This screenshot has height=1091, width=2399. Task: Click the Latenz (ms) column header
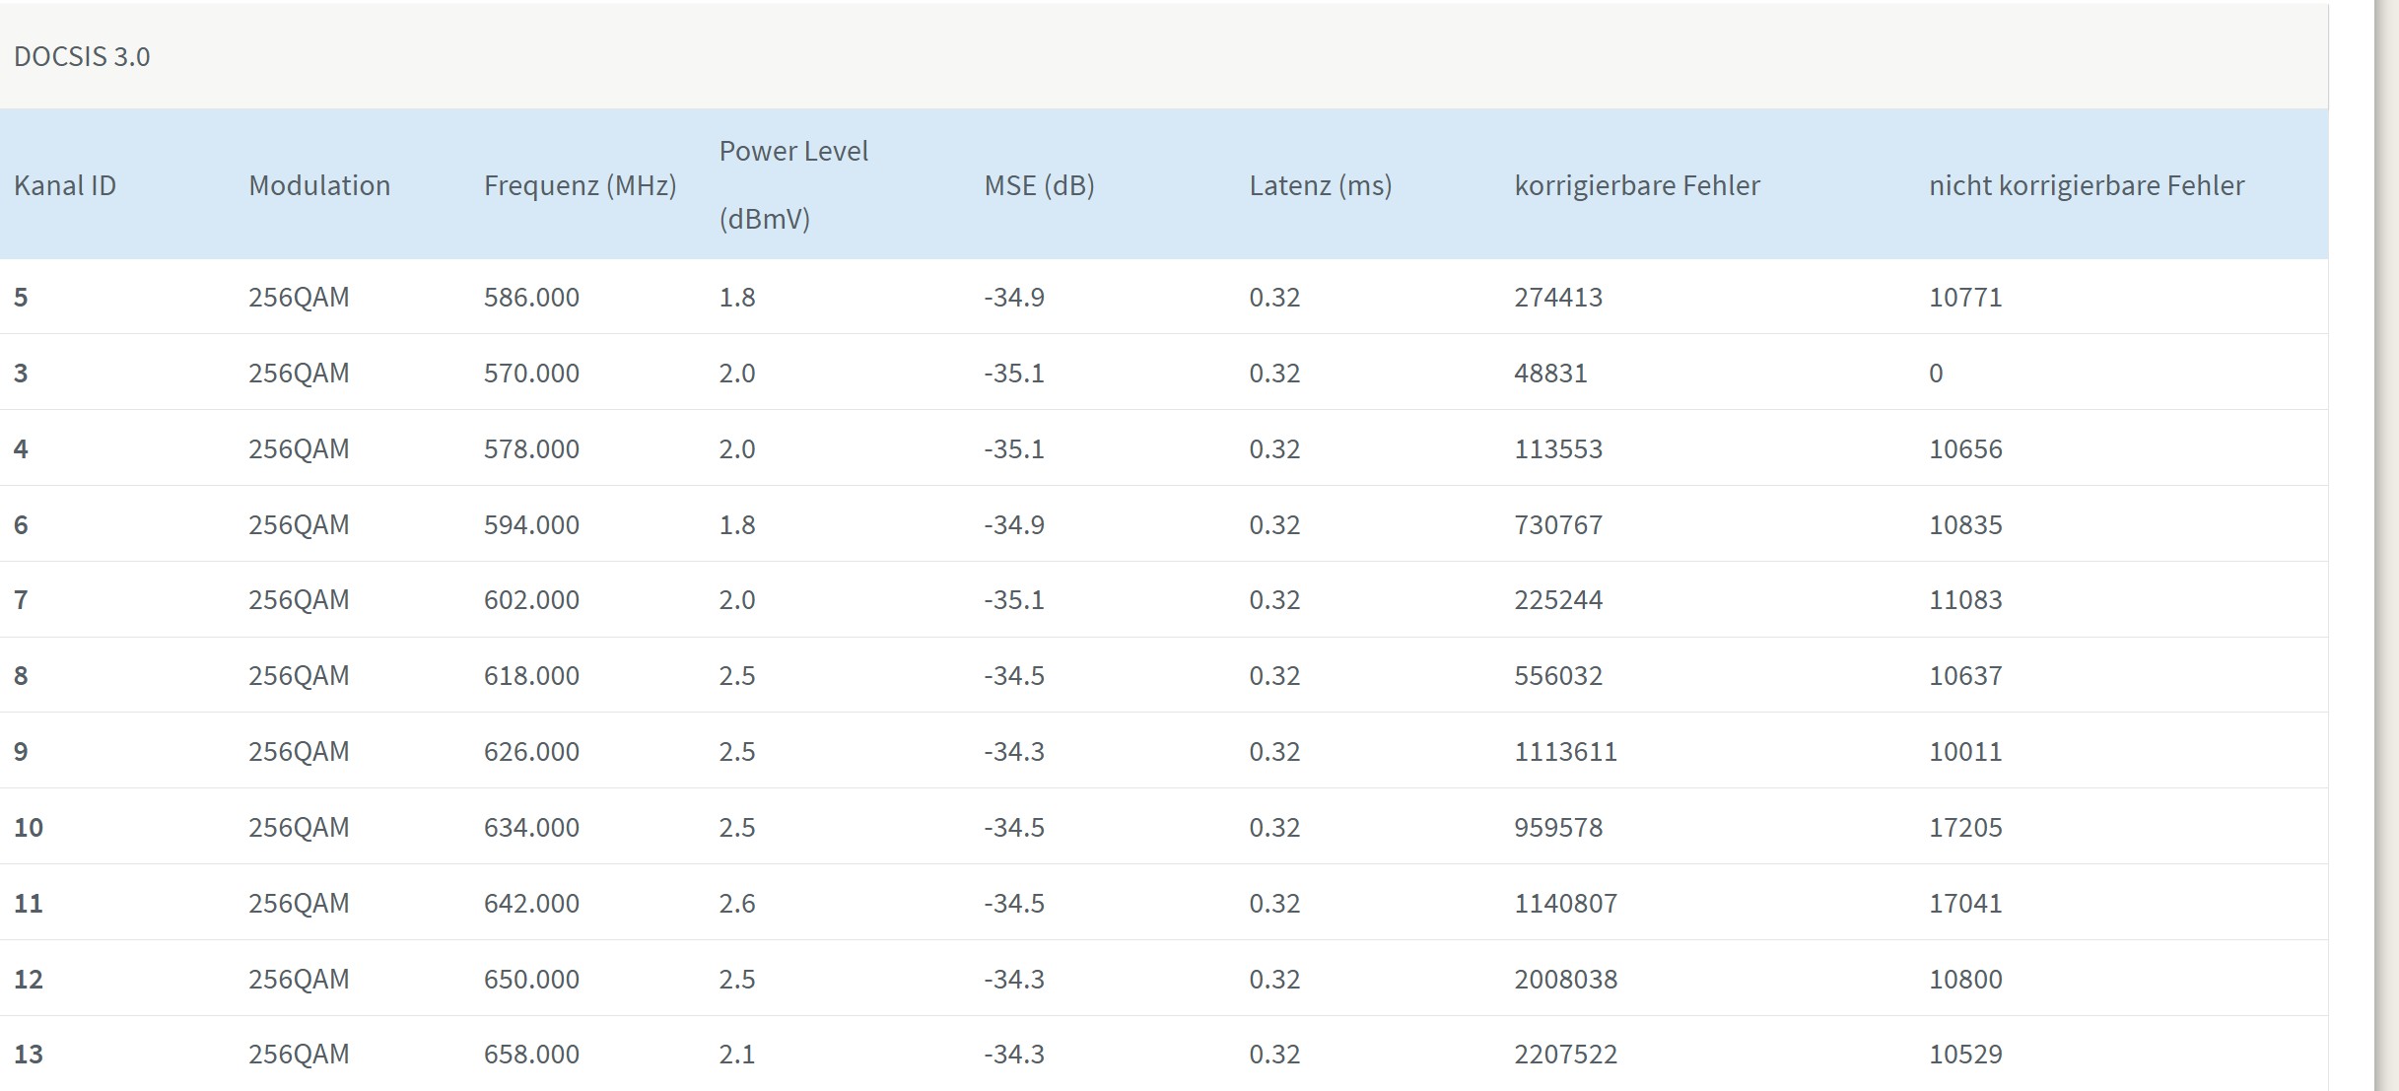coord(1320,185)
